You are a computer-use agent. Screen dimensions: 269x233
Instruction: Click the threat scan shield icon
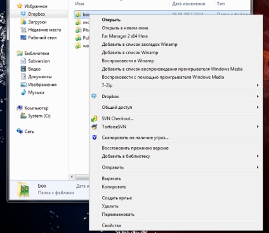coord(95,138)
